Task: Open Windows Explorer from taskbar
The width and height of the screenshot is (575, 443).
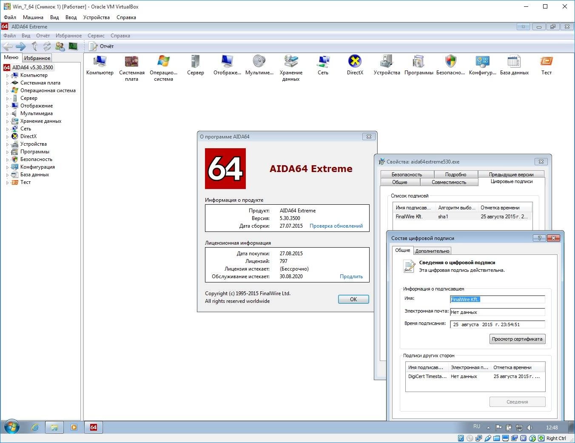Action: point(54,427)
